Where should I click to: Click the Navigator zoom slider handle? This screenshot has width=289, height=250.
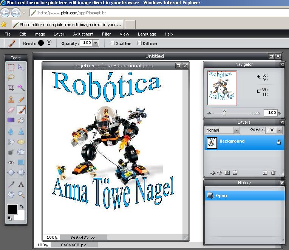[224, 113]
